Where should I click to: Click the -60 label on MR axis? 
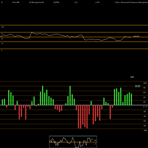point(144,121)
